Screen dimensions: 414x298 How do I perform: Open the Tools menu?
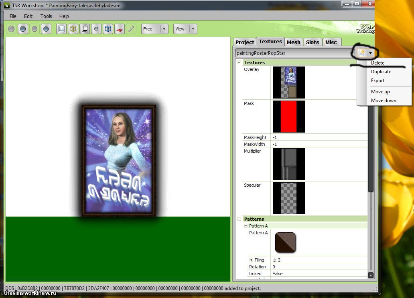[46, 16]
